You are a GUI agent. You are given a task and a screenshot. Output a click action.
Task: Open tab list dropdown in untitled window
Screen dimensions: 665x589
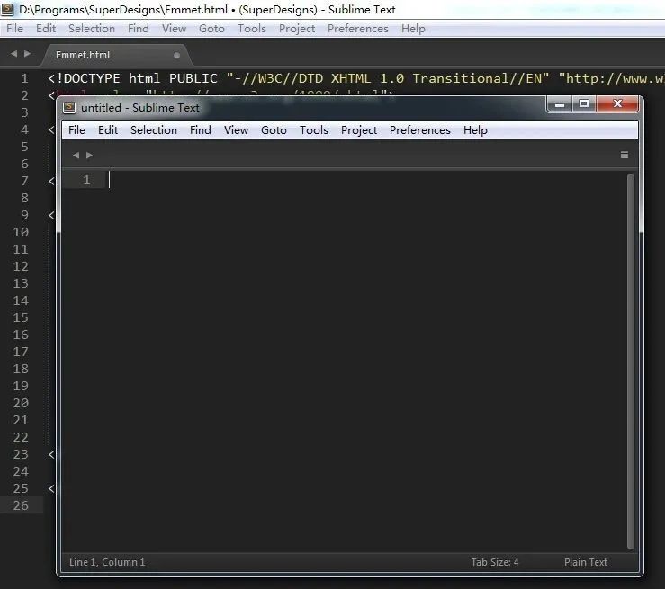point(625,155)
